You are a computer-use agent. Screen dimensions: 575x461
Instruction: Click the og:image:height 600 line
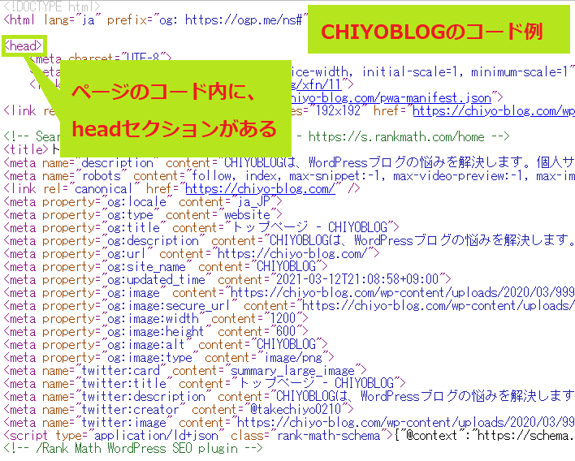coord(156,332)
